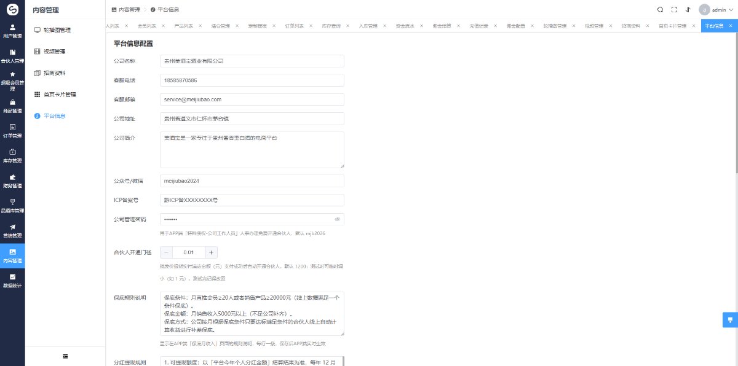Decrease 合伙人开通门槛 with minus button
Viewport: 738px width, 366px height.
click(166, 252)
